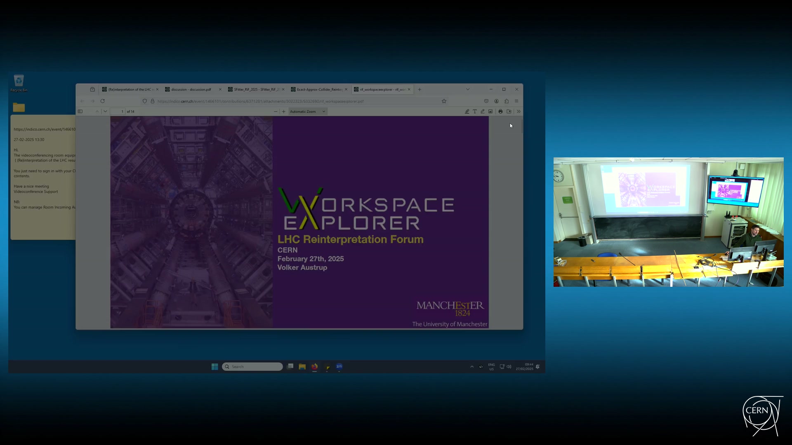This screenshot has height=445, width=792.
Task: Open the Firefox View recent browsing button
Action: point(92,89)
